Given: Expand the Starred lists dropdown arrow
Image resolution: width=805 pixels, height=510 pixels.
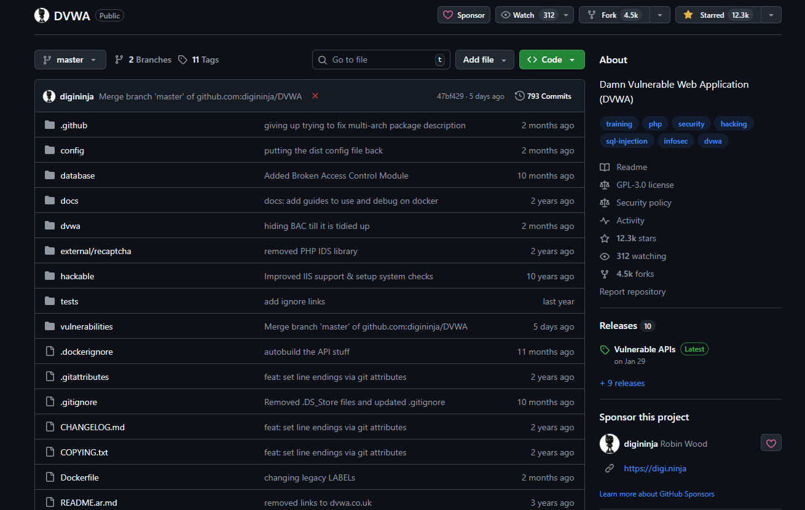Looking at the screenshot, I should coord(771,15).
